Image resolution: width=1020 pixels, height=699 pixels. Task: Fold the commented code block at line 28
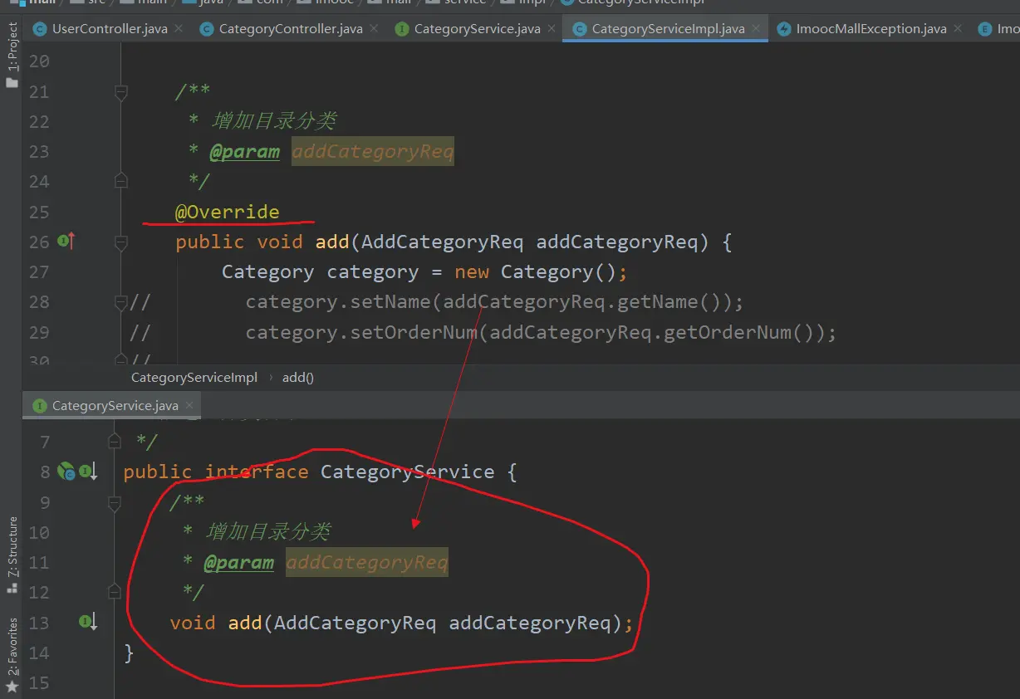click(120, 302)
